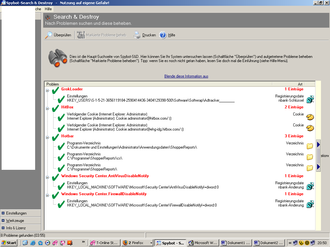Click the yellow globe system tray icon
This screenshot has height=247, width=330.
pyautogui.click(x=307, y=243)
